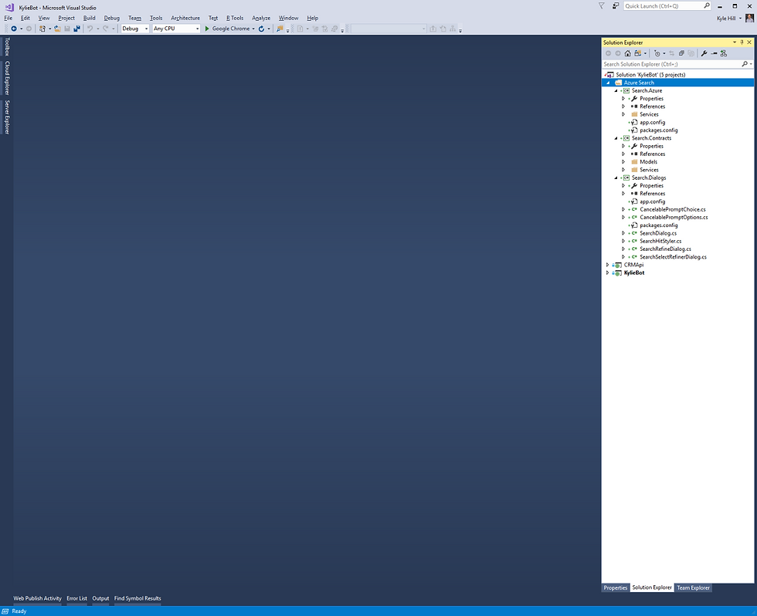The width and height of the screenshot is (757, 616).
Task: Open the Any CPU platform dropdown
Action: coord(176,29)
